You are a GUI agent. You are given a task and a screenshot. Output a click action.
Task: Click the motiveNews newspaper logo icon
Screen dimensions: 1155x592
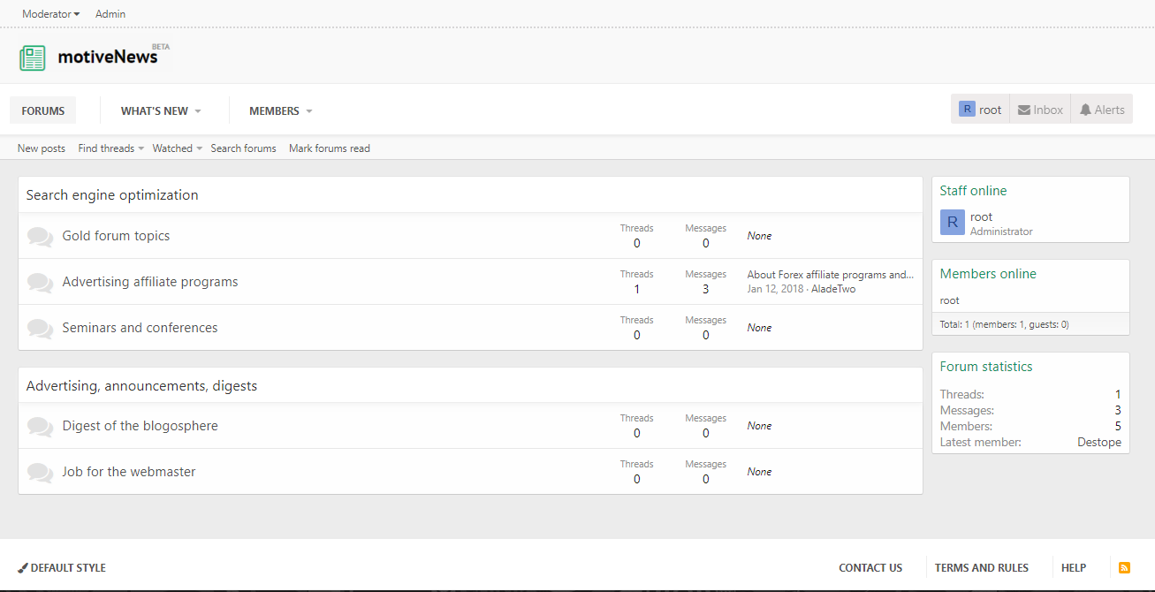pos(33,58)
